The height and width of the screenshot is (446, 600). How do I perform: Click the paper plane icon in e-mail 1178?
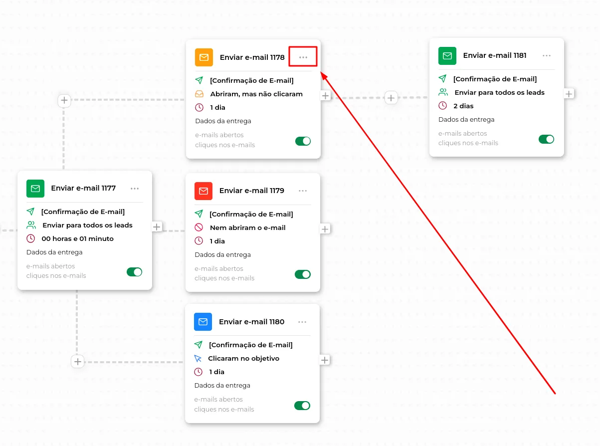coord(200,80)
